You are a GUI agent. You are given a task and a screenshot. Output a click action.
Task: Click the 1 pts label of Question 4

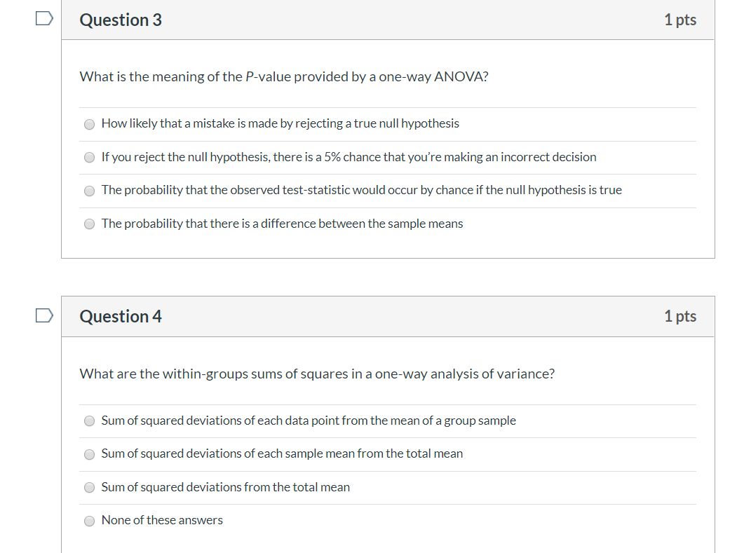coord(680,316)
